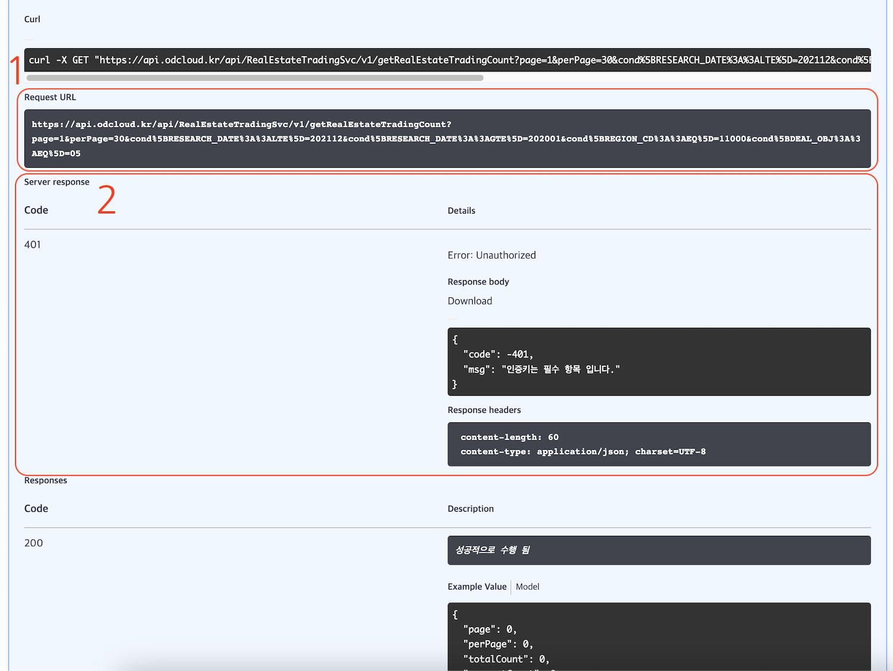
Task: Click the Description column header
Action: [x=470, y=509]
